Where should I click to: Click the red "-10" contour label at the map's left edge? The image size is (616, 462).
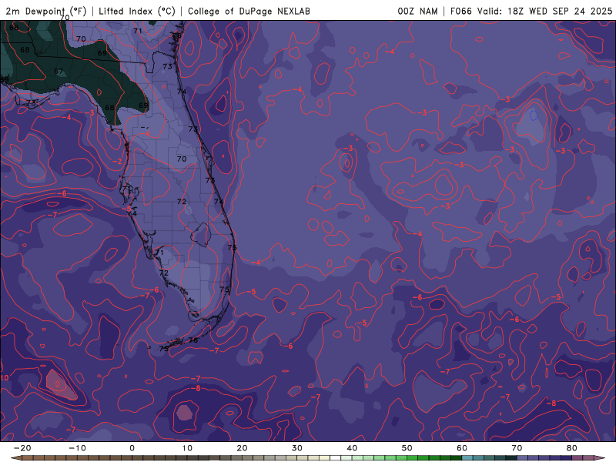coord(4,378)
